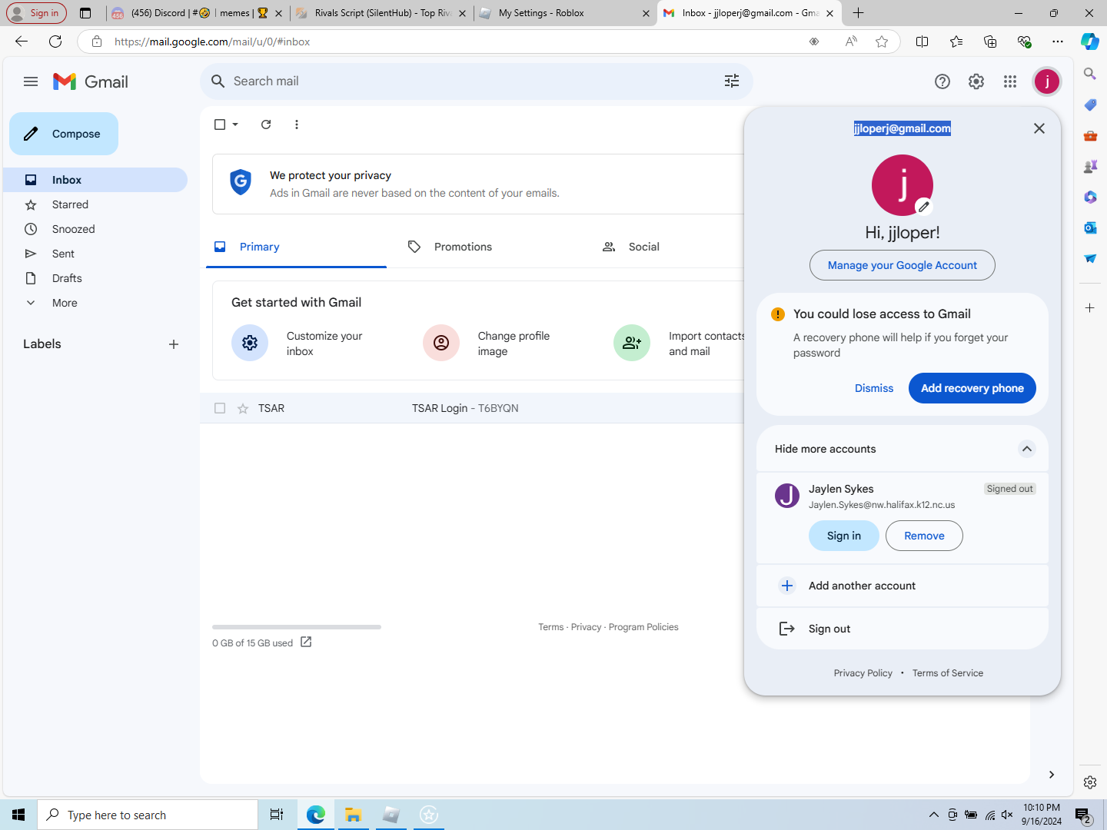Open Edge split screen icon
The height and width of the screenshot is (830, 1107).
click(922, 41)
